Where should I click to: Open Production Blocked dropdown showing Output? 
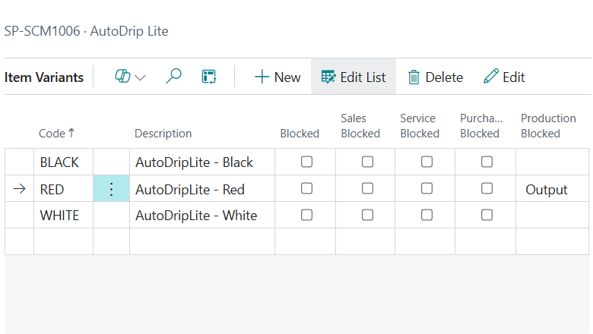(547, 189)
